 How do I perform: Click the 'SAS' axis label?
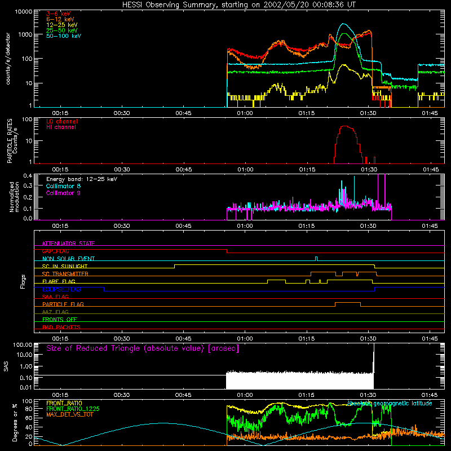tap(6, 366)
